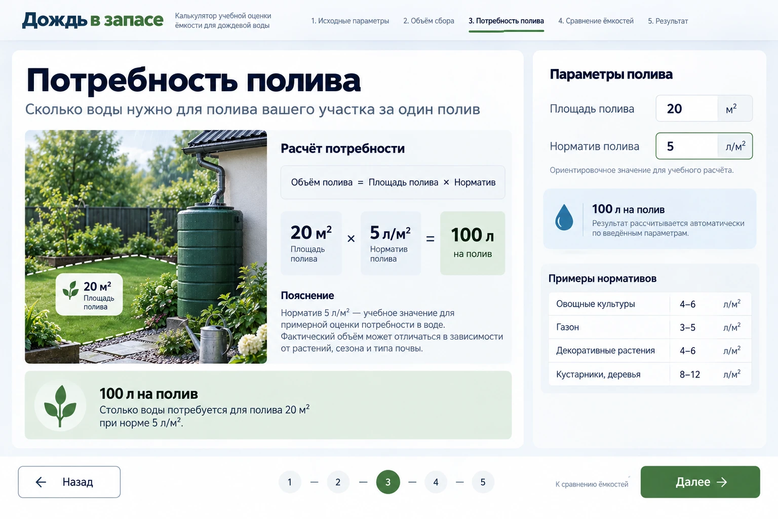Image resolution: width=778 pixels, height=519 pixels.
Task: Click the 'Параметры полива' heading
Action: pos(611,75)
